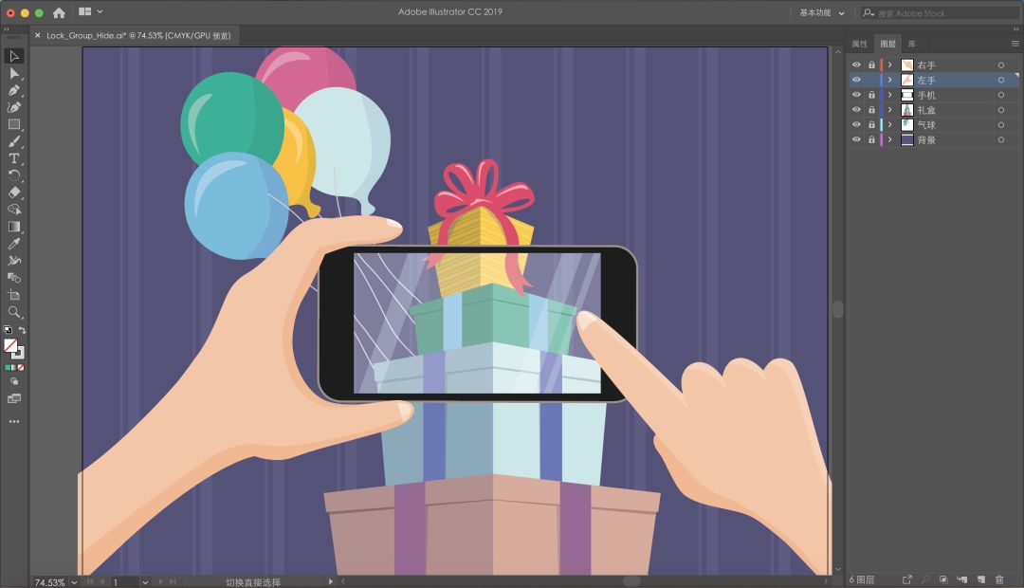Go to the Home screen
Image resolution: width=1024 pixels, height=588 pixels.
pyautogui.click(x=59, y=12)
